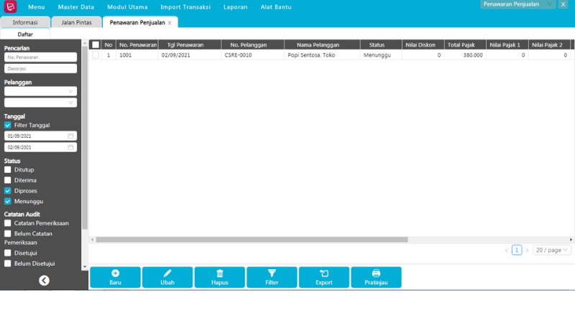
Task: Open the 20 / page size dropdown
Action: coord(552,251)
